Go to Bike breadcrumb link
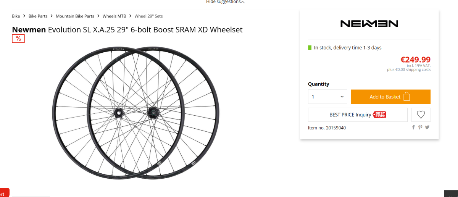Viewport: 458px width, 197px height. point(16,16)
